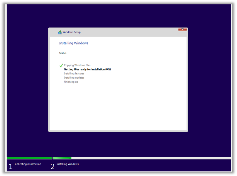Screen dimensions: 237x176
Task: Click the Collecting information stage label
Action: 28,164
